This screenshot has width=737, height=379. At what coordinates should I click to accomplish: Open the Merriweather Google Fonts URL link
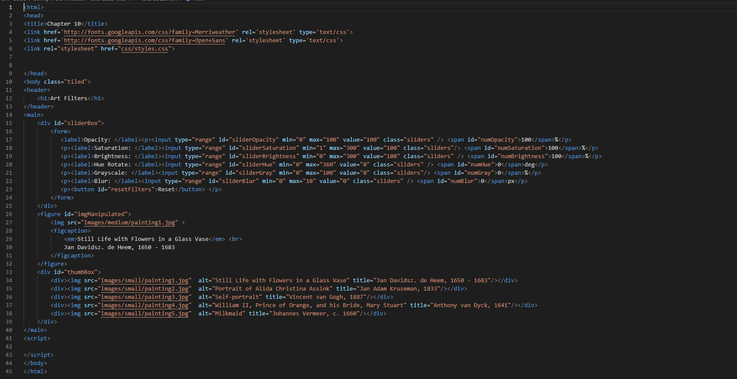tap(150, 32)
